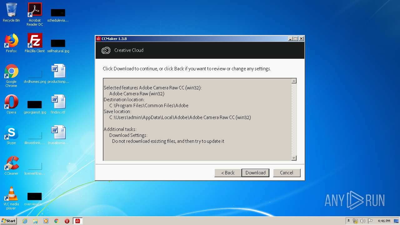400x225 pixels.
Task: Open Skype desktop shortcut
Action: tap(11, 135)
